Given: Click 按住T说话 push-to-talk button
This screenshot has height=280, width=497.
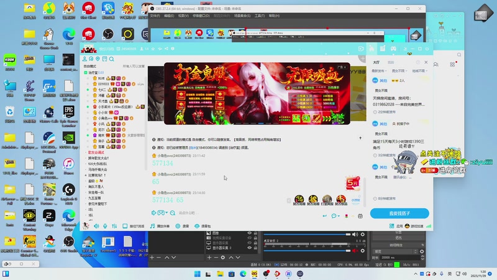Looking at the screenshot, I should coord(134,226).
